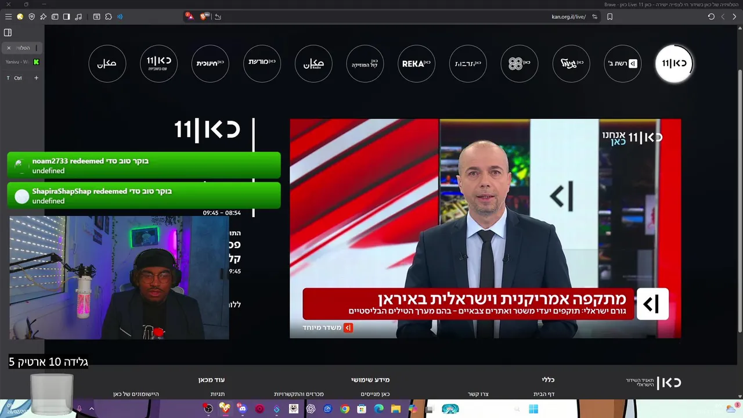This screenshot has width=743, height=418.
Task: Open File Explorer folder in taskbar
Action: [x=395, y=409]
